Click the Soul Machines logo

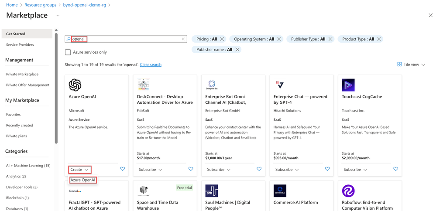(212, 191)
